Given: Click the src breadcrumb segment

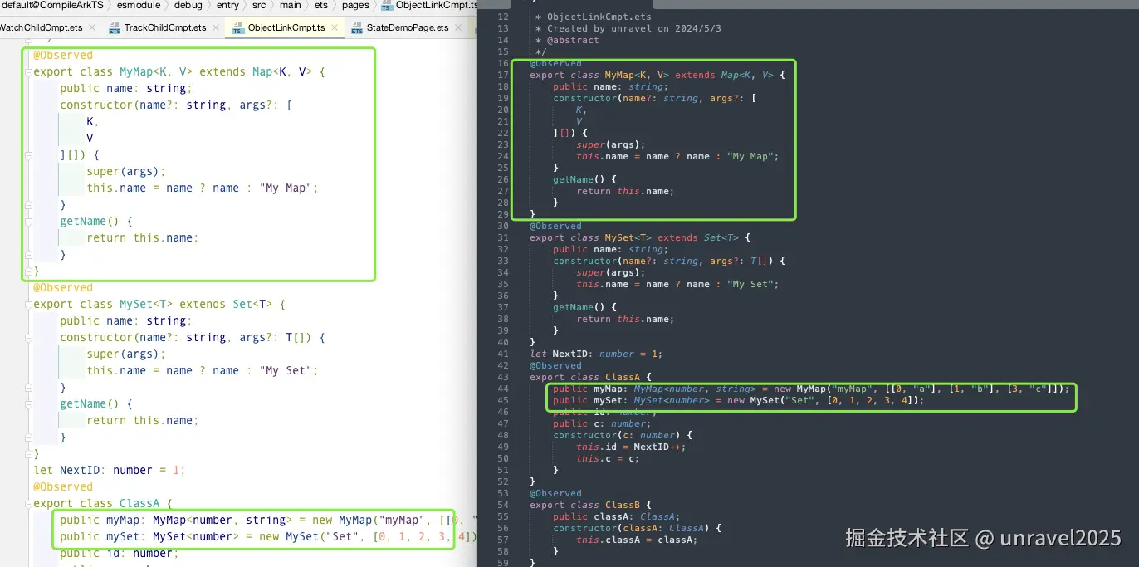Looking at the screenshot, I should pos(259,5).
